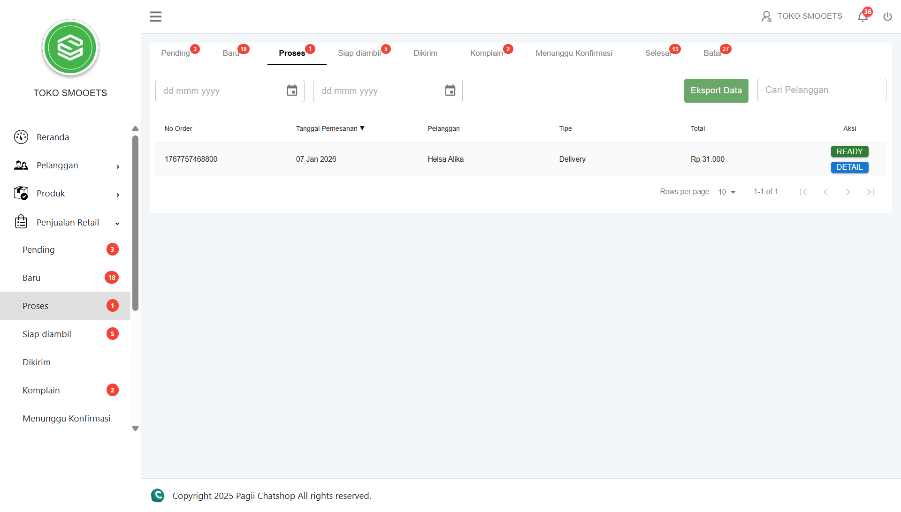Image resolution: width=901 pixels, height=512 pixels.
Task: Click the power logout icon
Action: click(887, 17)
